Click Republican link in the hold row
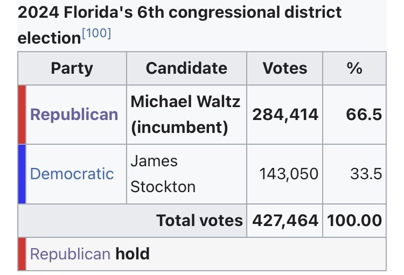The image size is (404, 275). [x=70, y=253]
